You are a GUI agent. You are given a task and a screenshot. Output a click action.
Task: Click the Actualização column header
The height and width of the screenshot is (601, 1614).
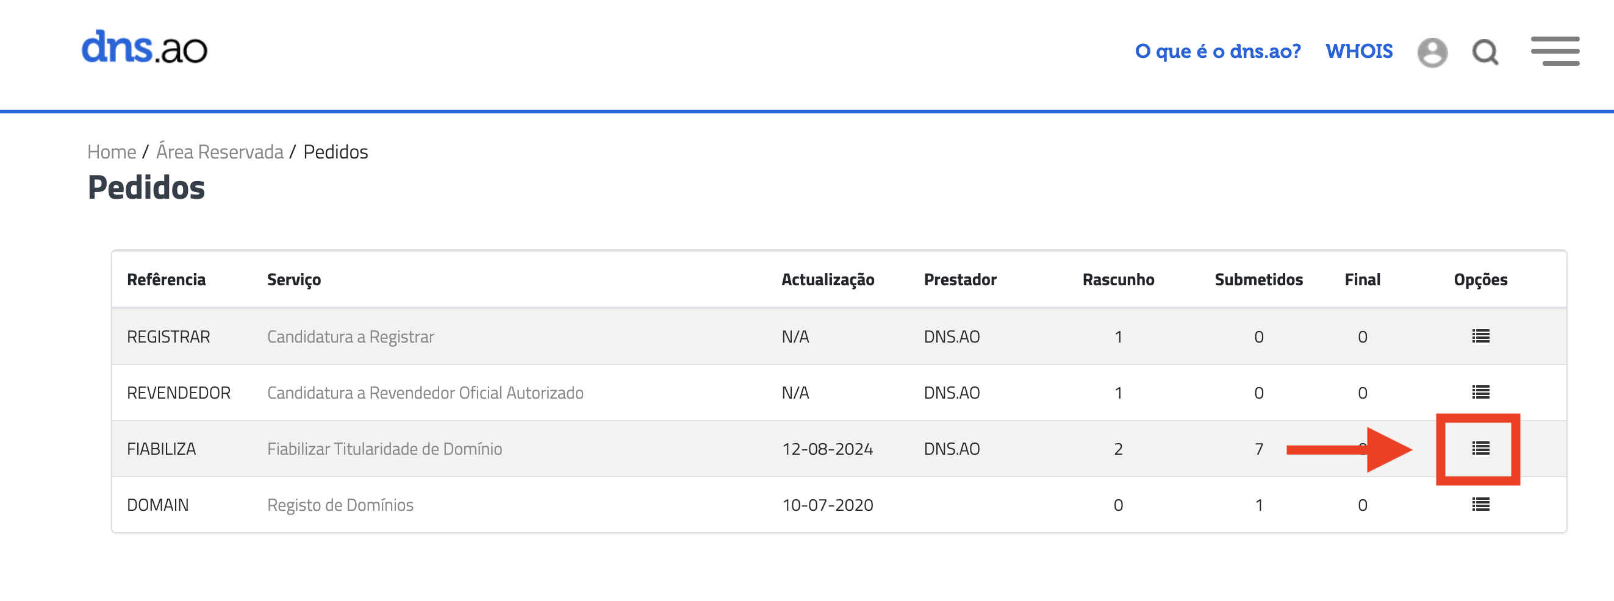[827, 280]
